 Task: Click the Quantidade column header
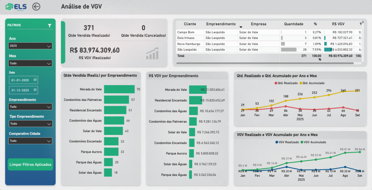click(294, 24)
